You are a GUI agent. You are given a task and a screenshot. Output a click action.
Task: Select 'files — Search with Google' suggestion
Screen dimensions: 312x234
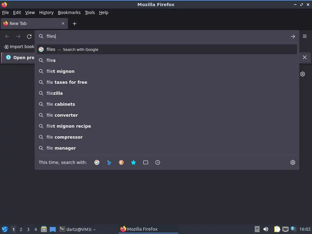pyautogui.click(x=167, y=49)
